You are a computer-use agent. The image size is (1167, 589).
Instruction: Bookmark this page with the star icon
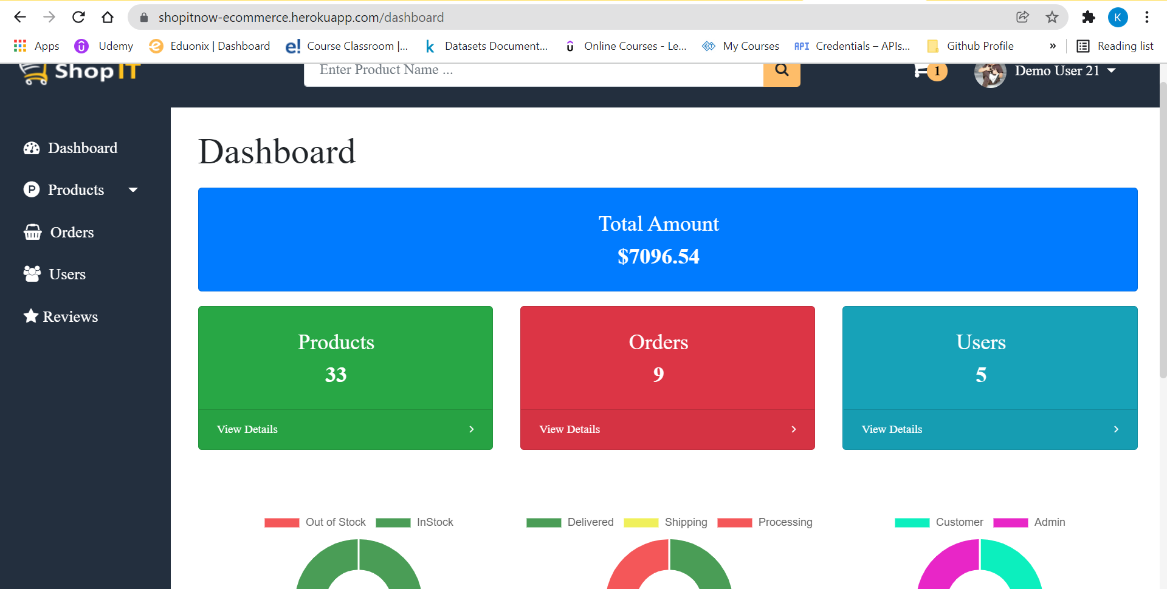tap(1052, 17)
